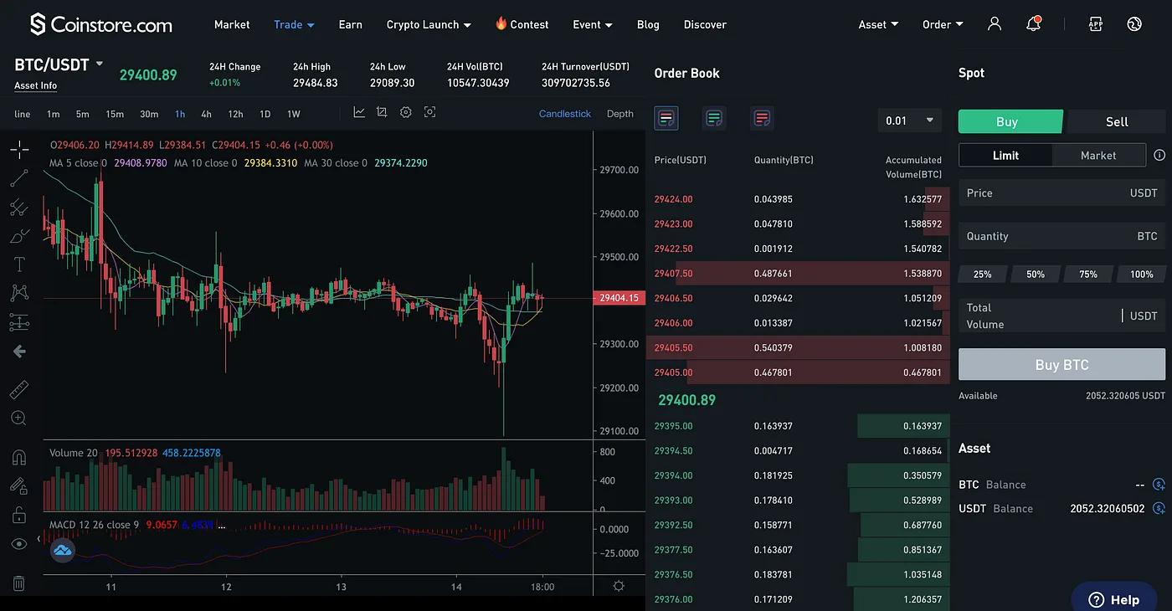Viewport: 1172px width, 611px height.
Task: Select the crosshair cursor tool
Action: point(19,150)
